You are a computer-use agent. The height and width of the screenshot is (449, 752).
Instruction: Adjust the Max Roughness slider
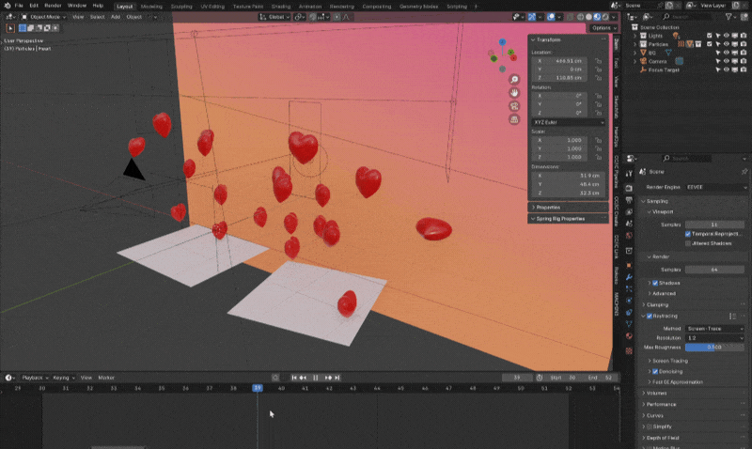click(714, 348)
